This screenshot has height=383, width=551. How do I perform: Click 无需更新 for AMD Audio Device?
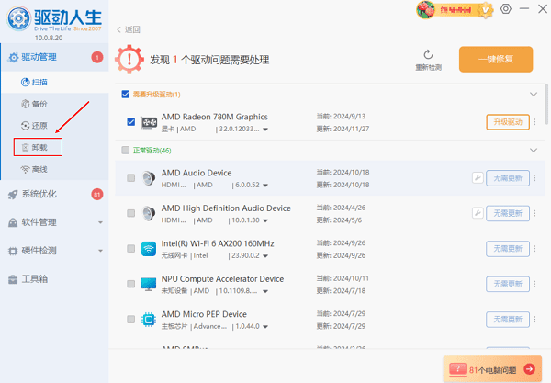[508, 178]
